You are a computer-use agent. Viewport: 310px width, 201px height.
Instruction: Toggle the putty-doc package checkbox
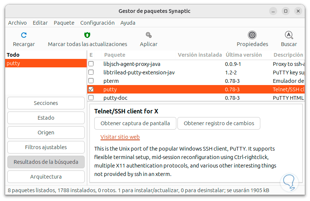click(x=91, y=98)
